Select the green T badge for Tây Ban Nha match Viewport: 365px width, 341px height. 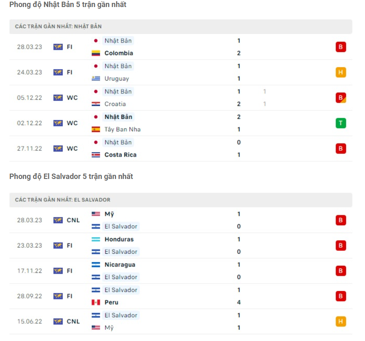point(341,123)
